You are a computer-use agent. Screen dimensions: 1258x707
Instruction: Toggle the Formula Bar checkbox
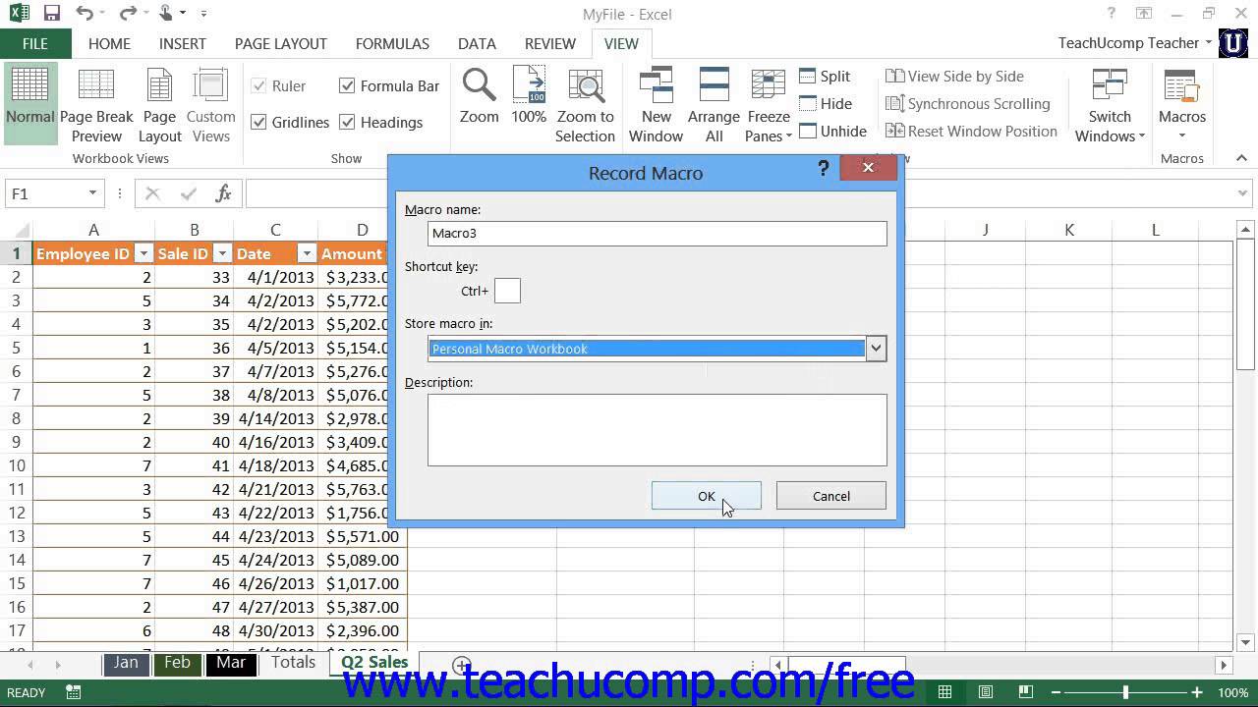pos(347,85)
